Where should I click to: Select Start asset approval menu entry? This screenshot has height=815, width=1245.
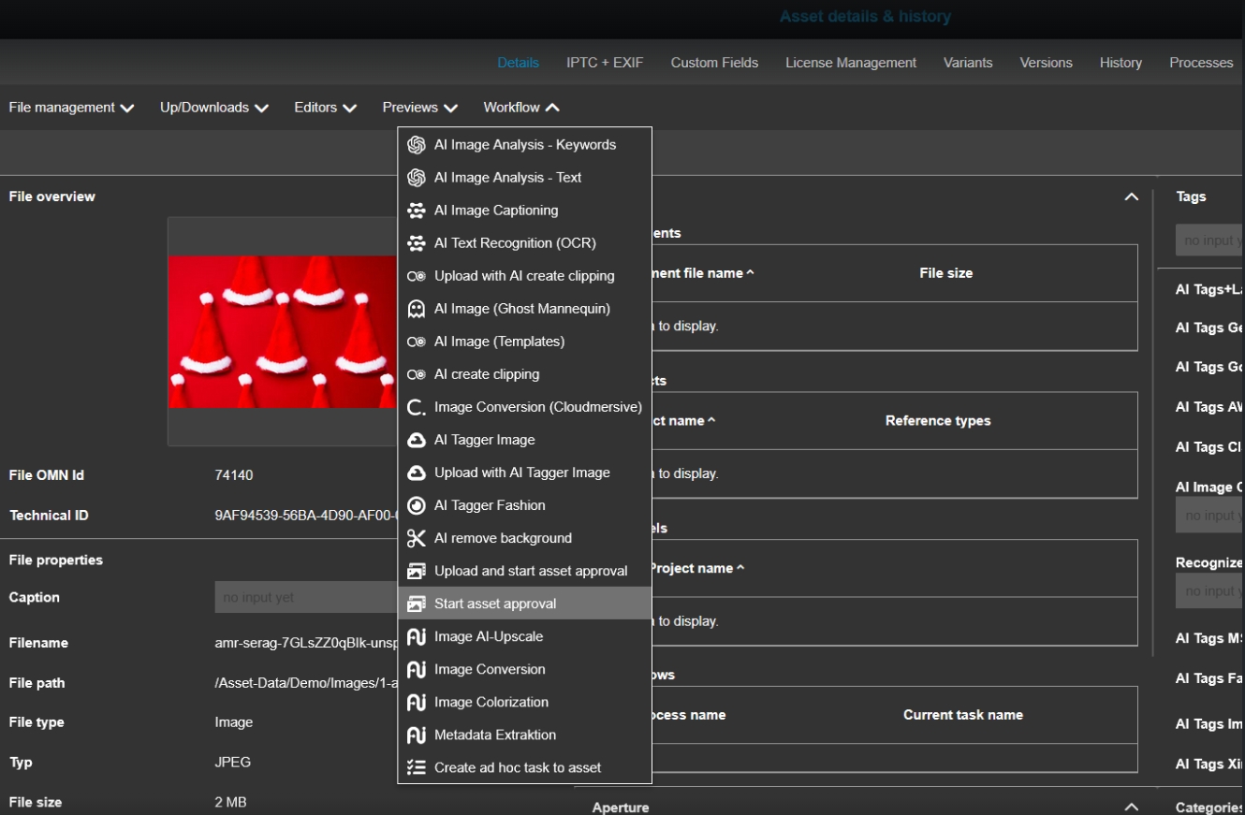point(495,604)
